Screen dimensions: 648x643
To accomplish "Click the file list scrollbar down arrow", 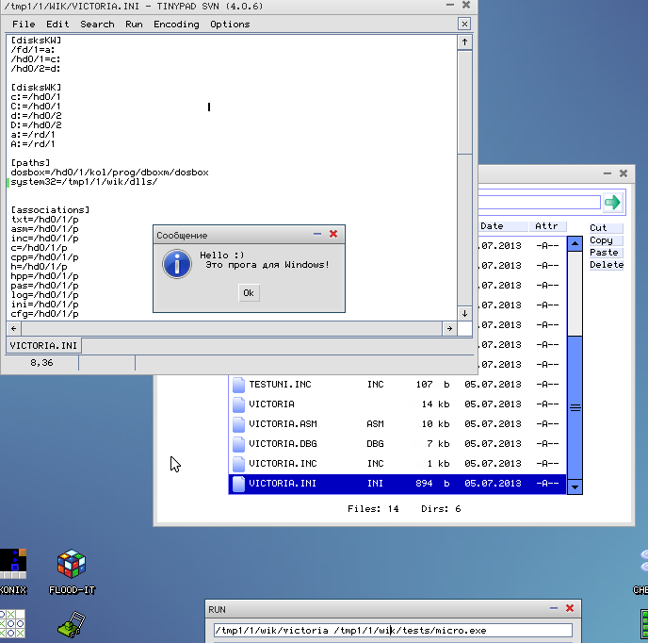I will 575,486.
